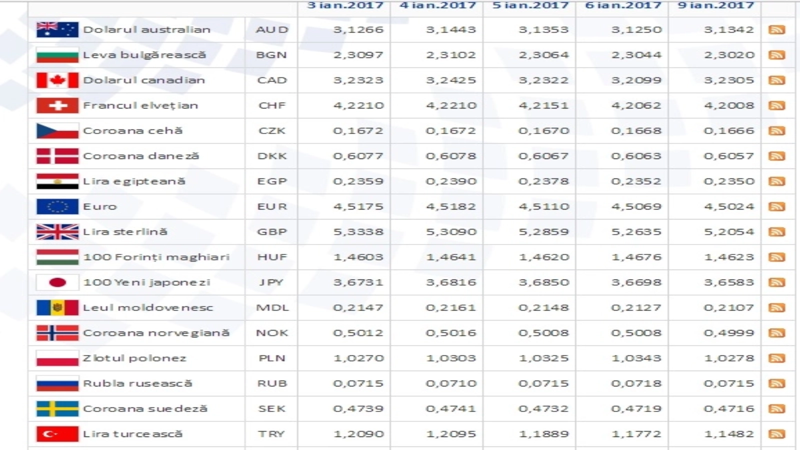Click the RSS feed icon for Dolarul australian
The width and height of the screenshot is (800, 450).
(x=776, y=30)
